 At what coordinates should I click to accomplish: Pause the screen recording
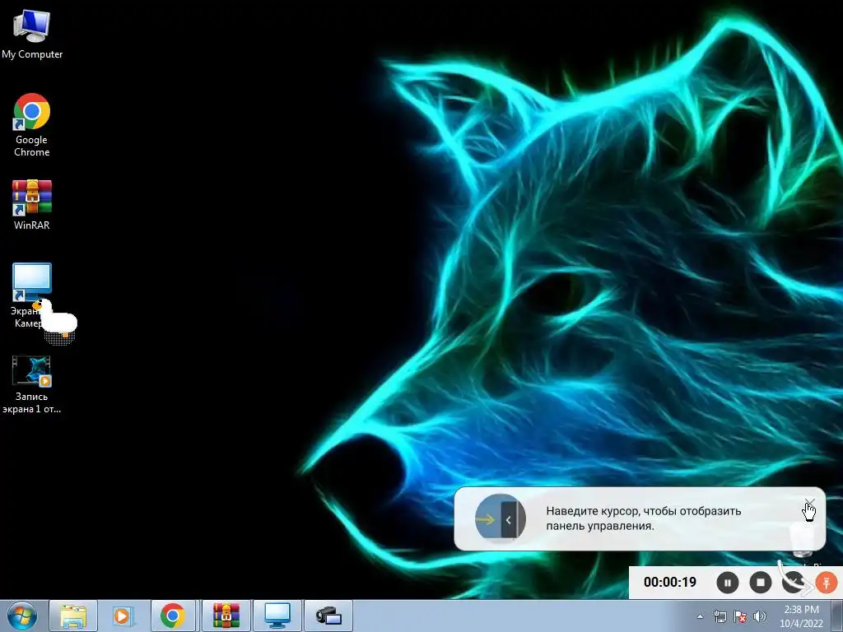point(728,583)
